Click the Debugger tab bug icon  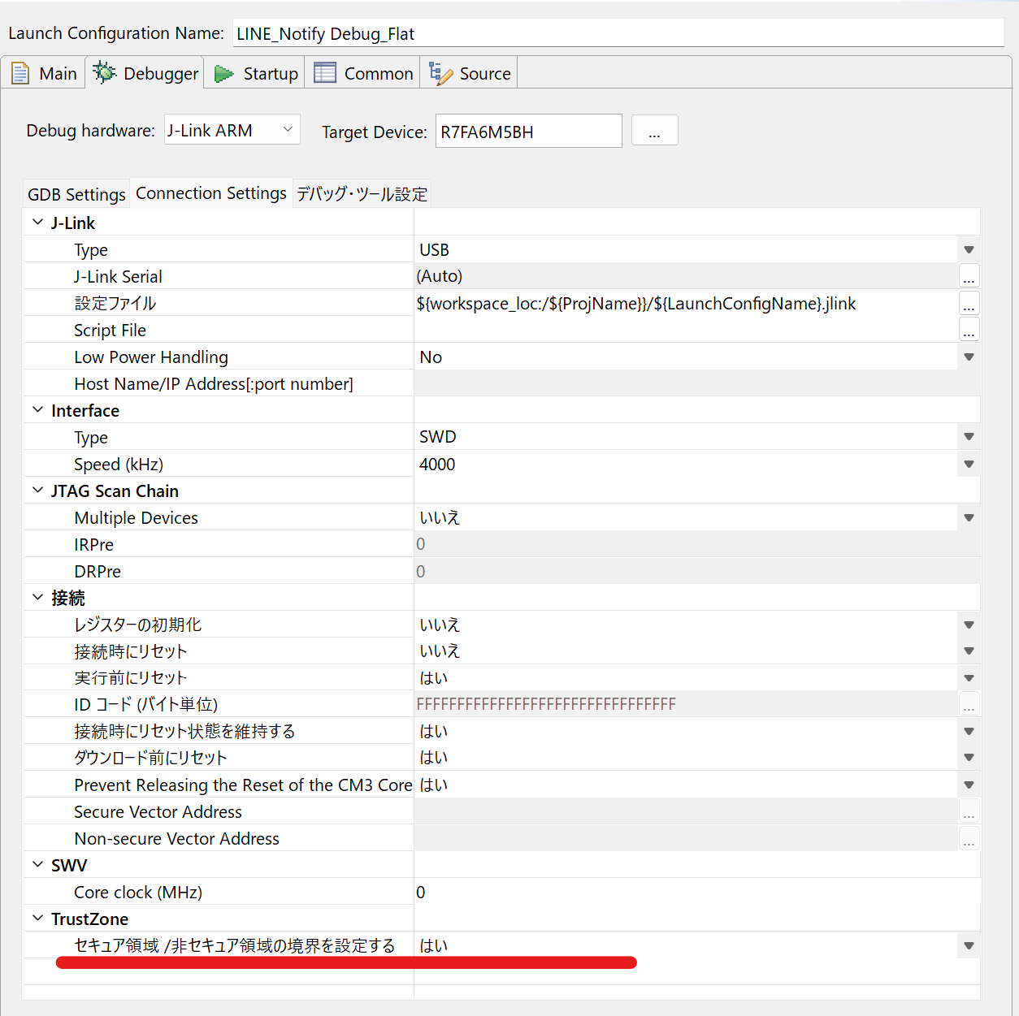[104, 72]
